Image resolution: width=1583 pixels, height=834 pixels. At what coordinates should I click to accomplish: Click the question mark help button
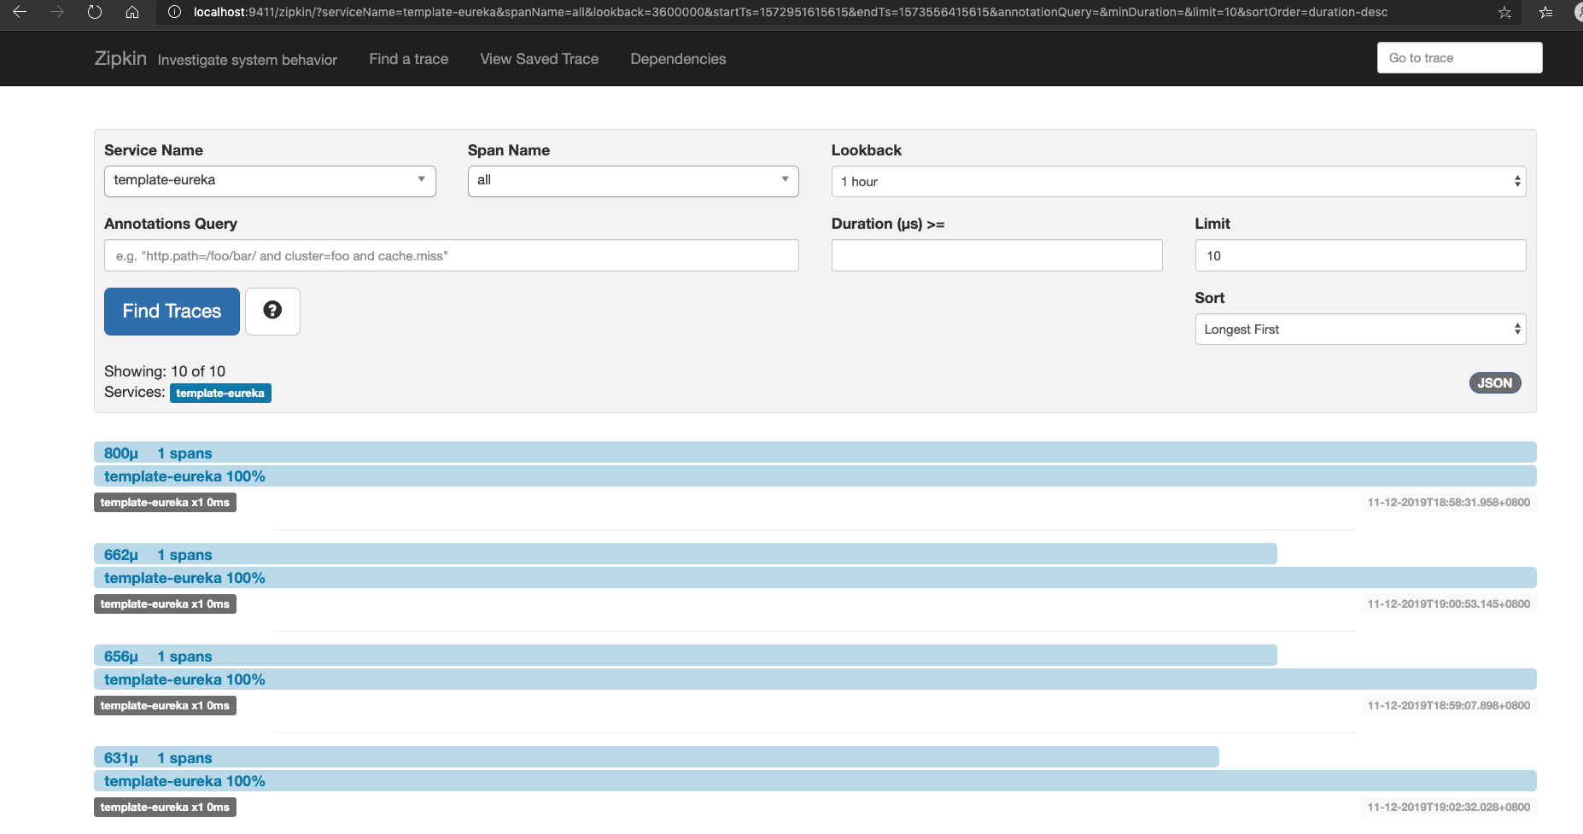pos(272,311)
